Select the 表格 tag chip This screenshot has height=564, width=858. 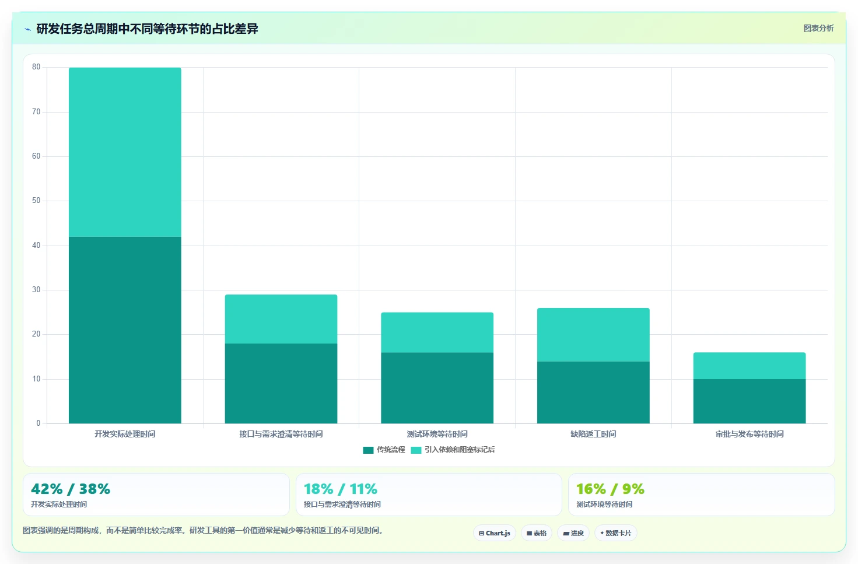537,533
